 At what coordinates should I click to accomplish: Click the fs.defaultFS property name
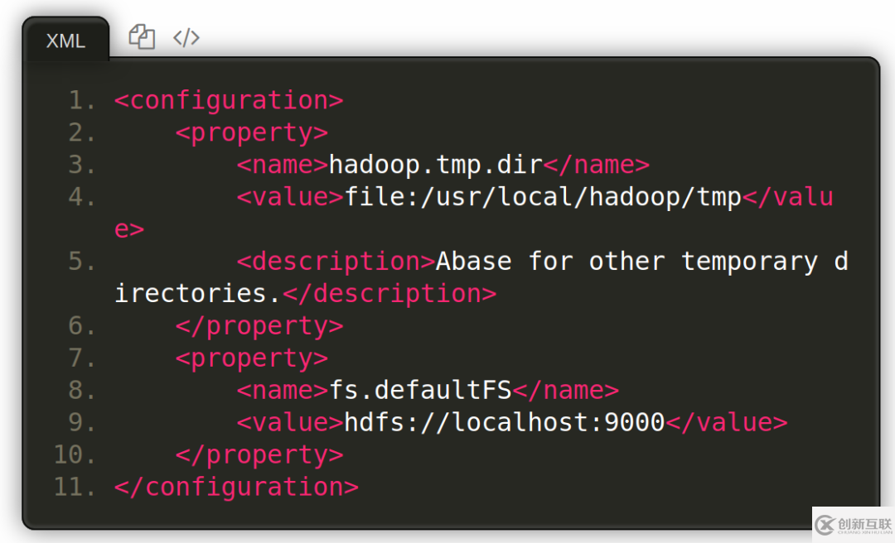point(420,390)
